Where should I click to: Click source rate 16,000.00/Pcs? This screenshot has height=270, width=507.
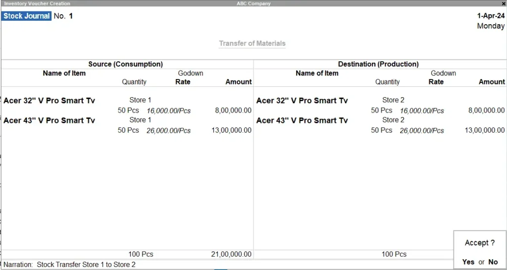[x=168, y=111]
